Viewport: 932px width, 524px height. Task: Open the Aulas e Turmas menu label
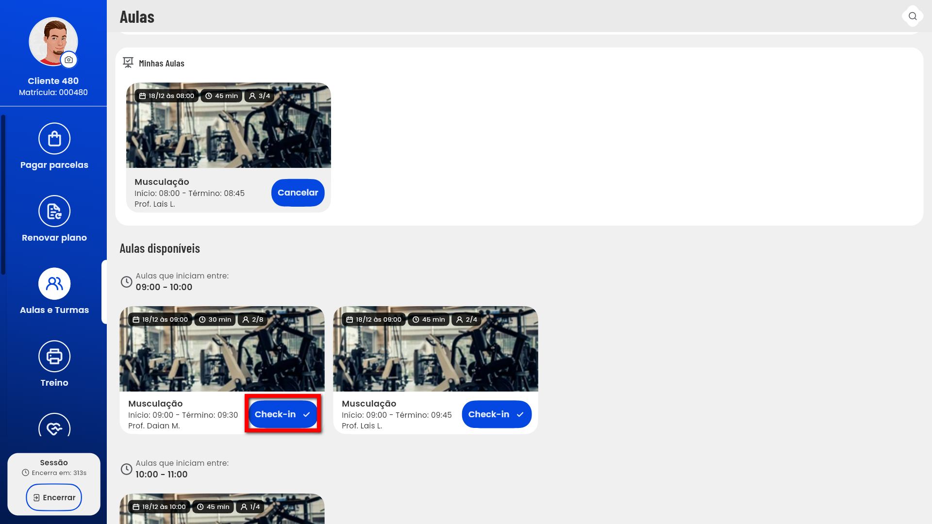(54, 310)
